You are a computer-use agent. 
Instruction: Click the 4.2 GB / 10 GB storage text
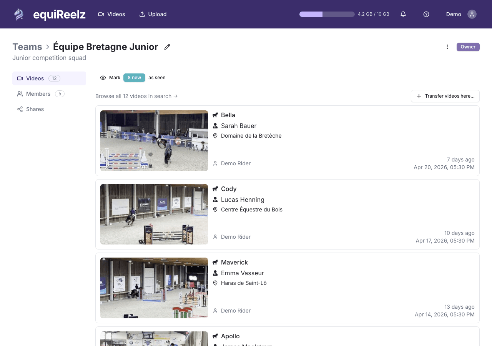click(374, 14)
